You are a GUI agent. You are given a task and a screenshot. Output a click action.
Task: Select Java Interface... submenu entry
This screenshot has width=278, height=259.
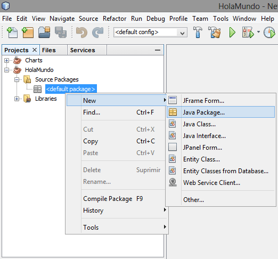(221, 136)
